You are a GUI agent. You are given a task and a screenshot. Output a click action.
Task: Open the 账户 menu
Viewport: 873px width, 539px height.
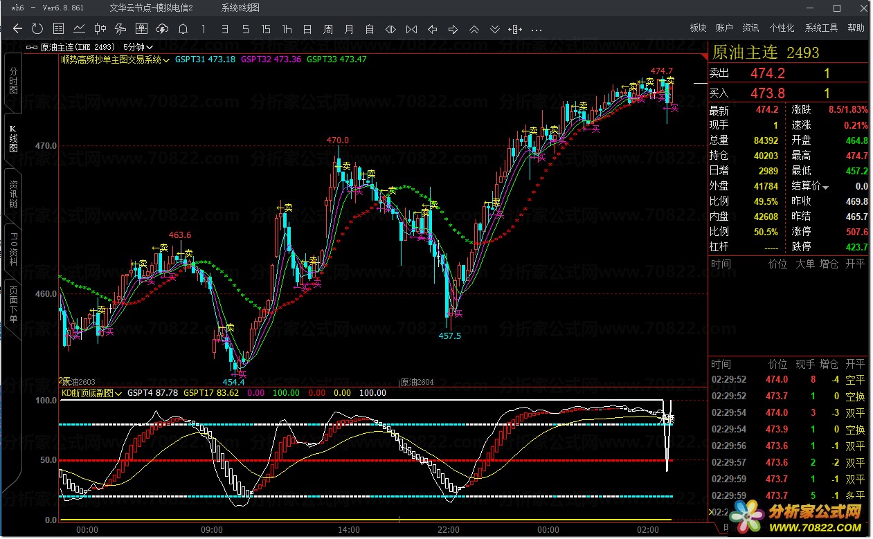(x=724, y=28)
